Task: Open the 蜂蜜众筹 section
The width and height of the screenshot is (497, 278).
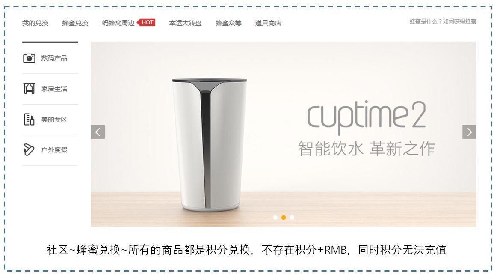Action: 228,23
